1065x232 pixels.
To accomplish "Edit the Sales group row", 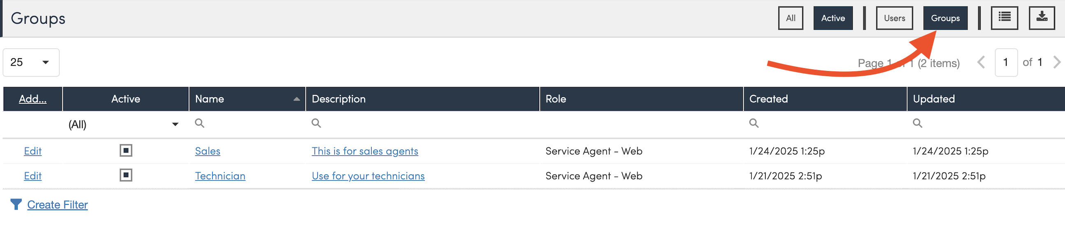I will pyautogui.click(x=32, y=151).
